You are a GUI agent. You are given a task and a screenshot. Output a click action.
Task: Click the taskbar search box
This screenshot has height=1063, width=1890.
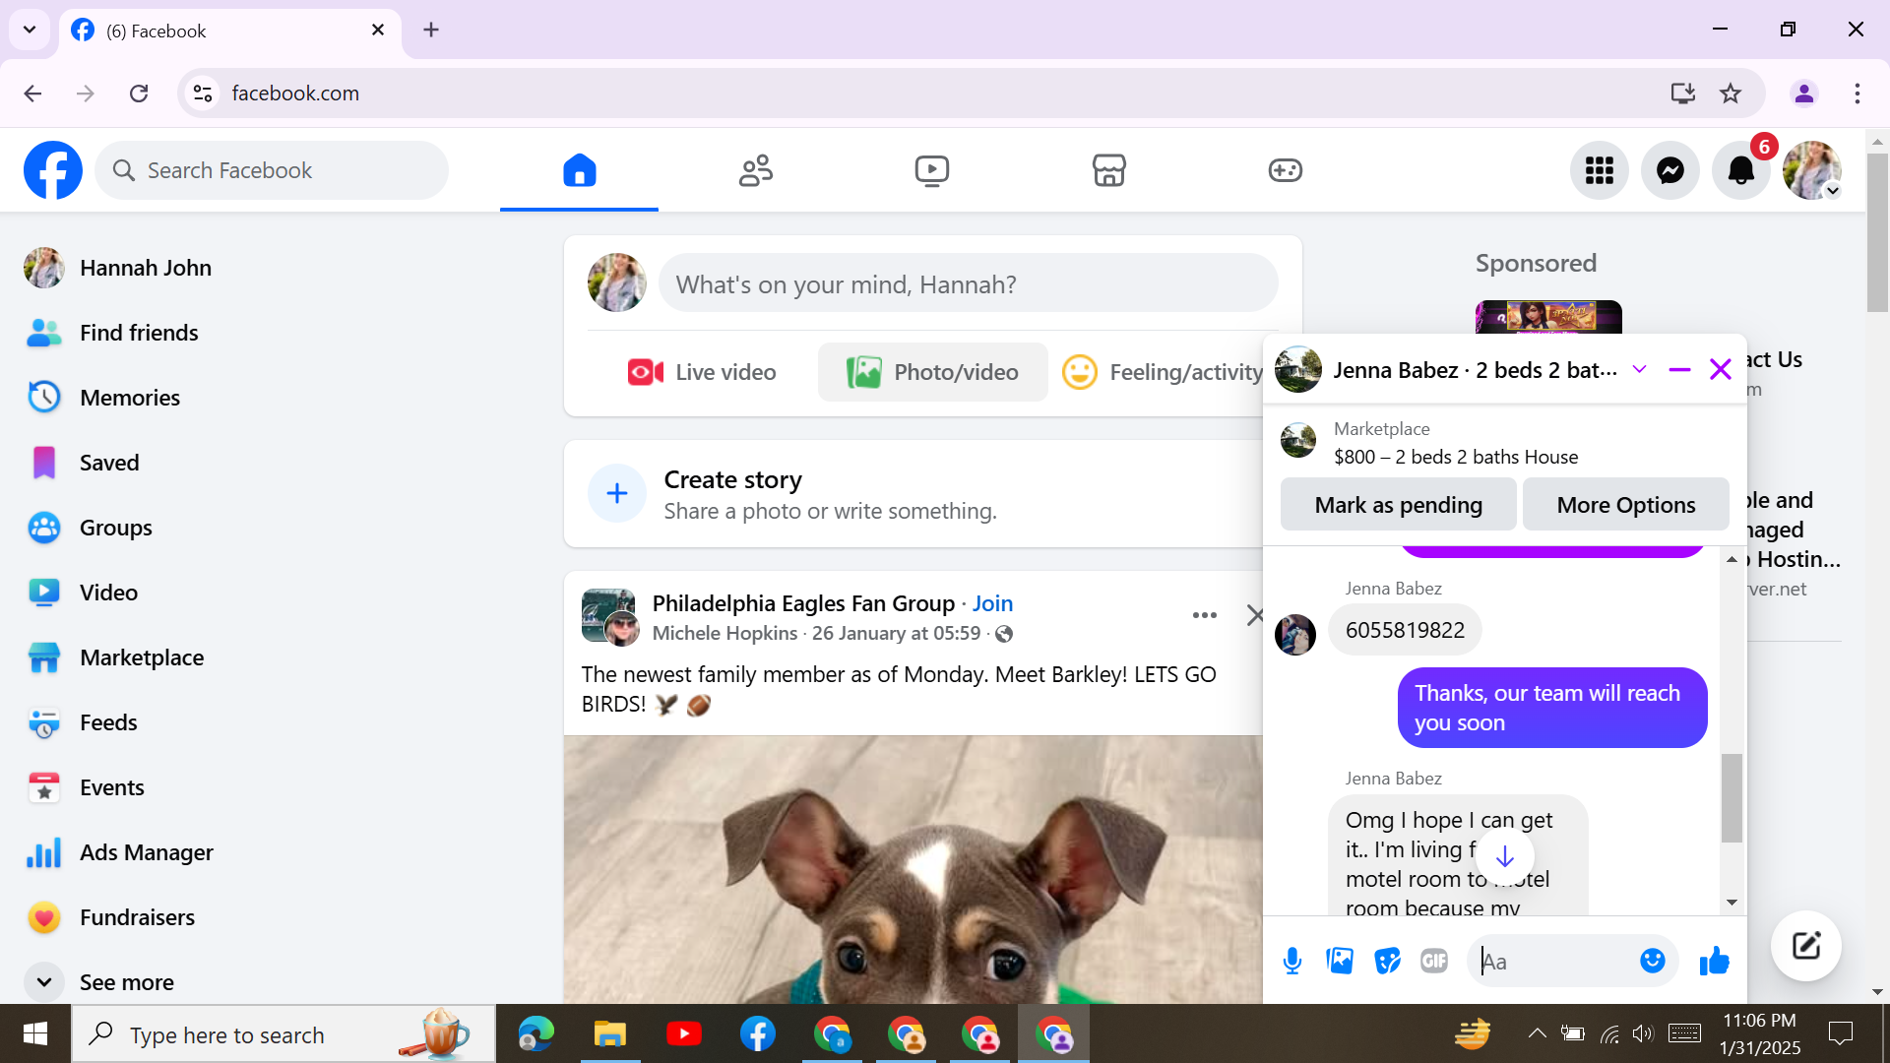tap(283, 1034)
